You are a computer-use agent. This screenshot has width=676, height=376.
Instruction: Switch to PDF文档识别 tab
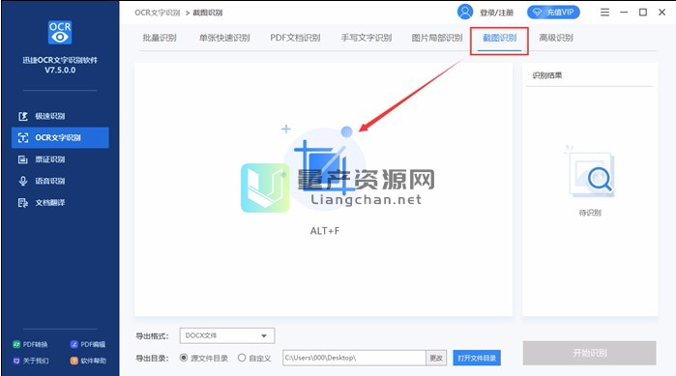[295, 38]
